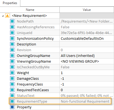Select the RequiredTestCases value cell
Image resolution: width=114 pixels, height=110 pixels.
(87, 90)
